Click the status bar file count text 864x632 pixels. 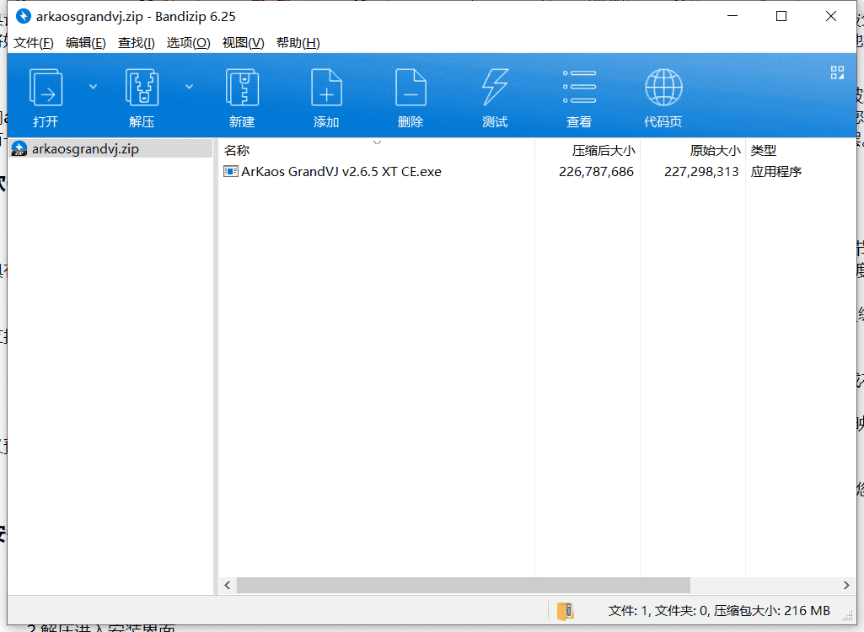tap(719, 610)
